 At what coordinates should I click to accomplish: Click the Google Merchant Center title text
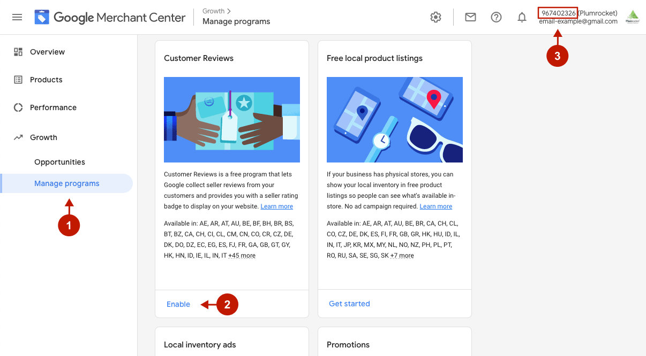click(x=119, y=18)
